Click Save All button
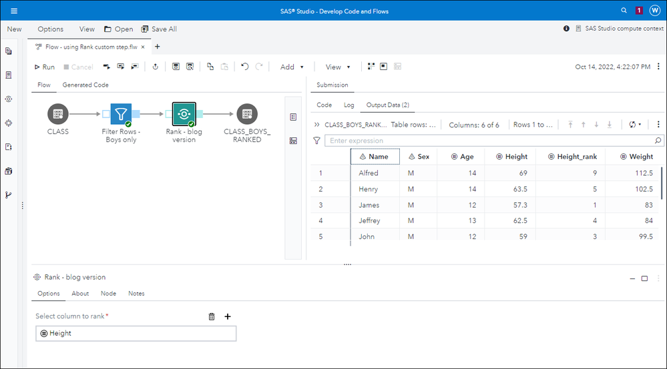 tap(159, 29)
